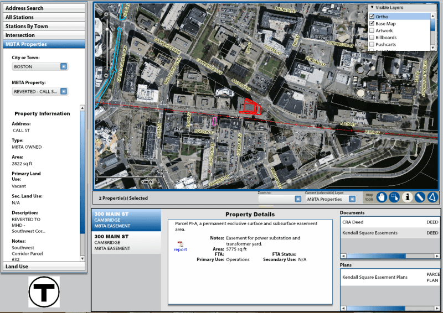
Task: Click the MBTA T logo
Action: 44,292
